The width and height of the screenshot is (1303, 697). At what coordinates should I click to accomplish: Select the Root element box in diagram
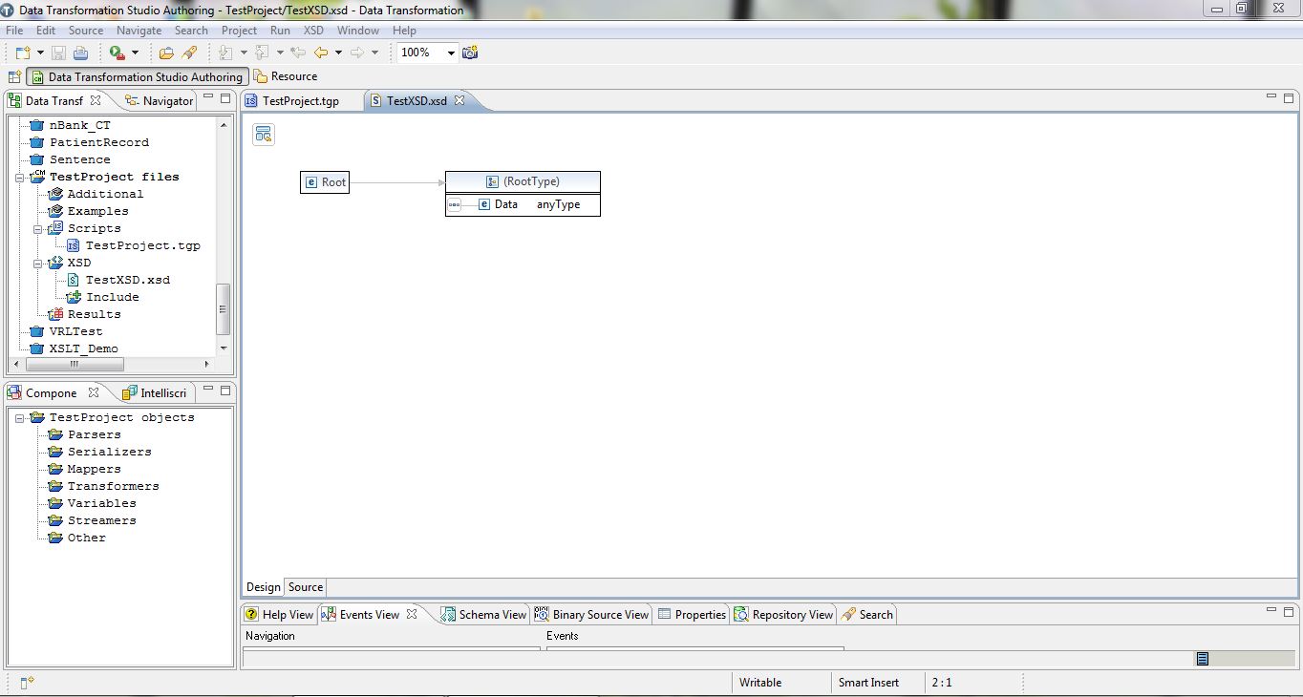[x=325, y=182]
